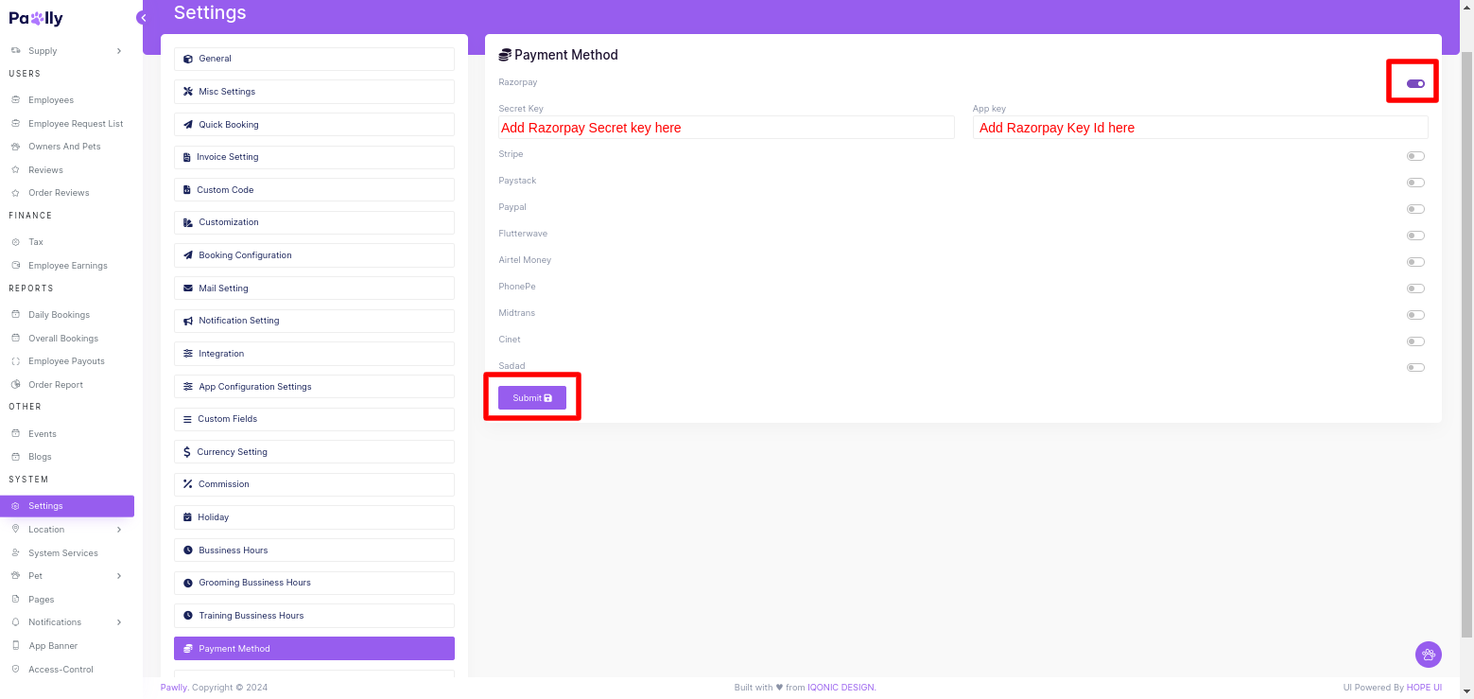The width and height of the screenshot is (1474, 699).
Task: Enable the Midtrans payment toggle
Action: (x=1415, y=315)
